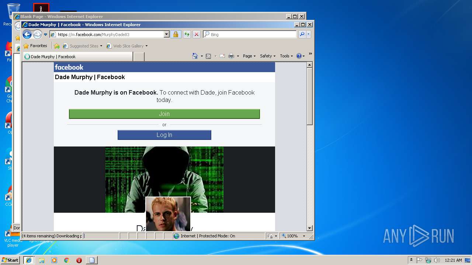Open the Favorites star button
The width and height of the screenshot is (472, 265).
(35, 46)
